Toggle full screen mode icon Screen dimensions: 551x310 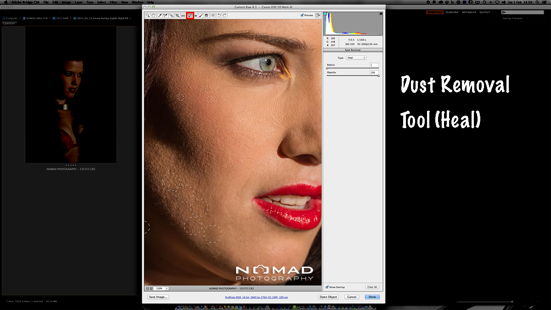pyautogui.click(x=318, y=15)
